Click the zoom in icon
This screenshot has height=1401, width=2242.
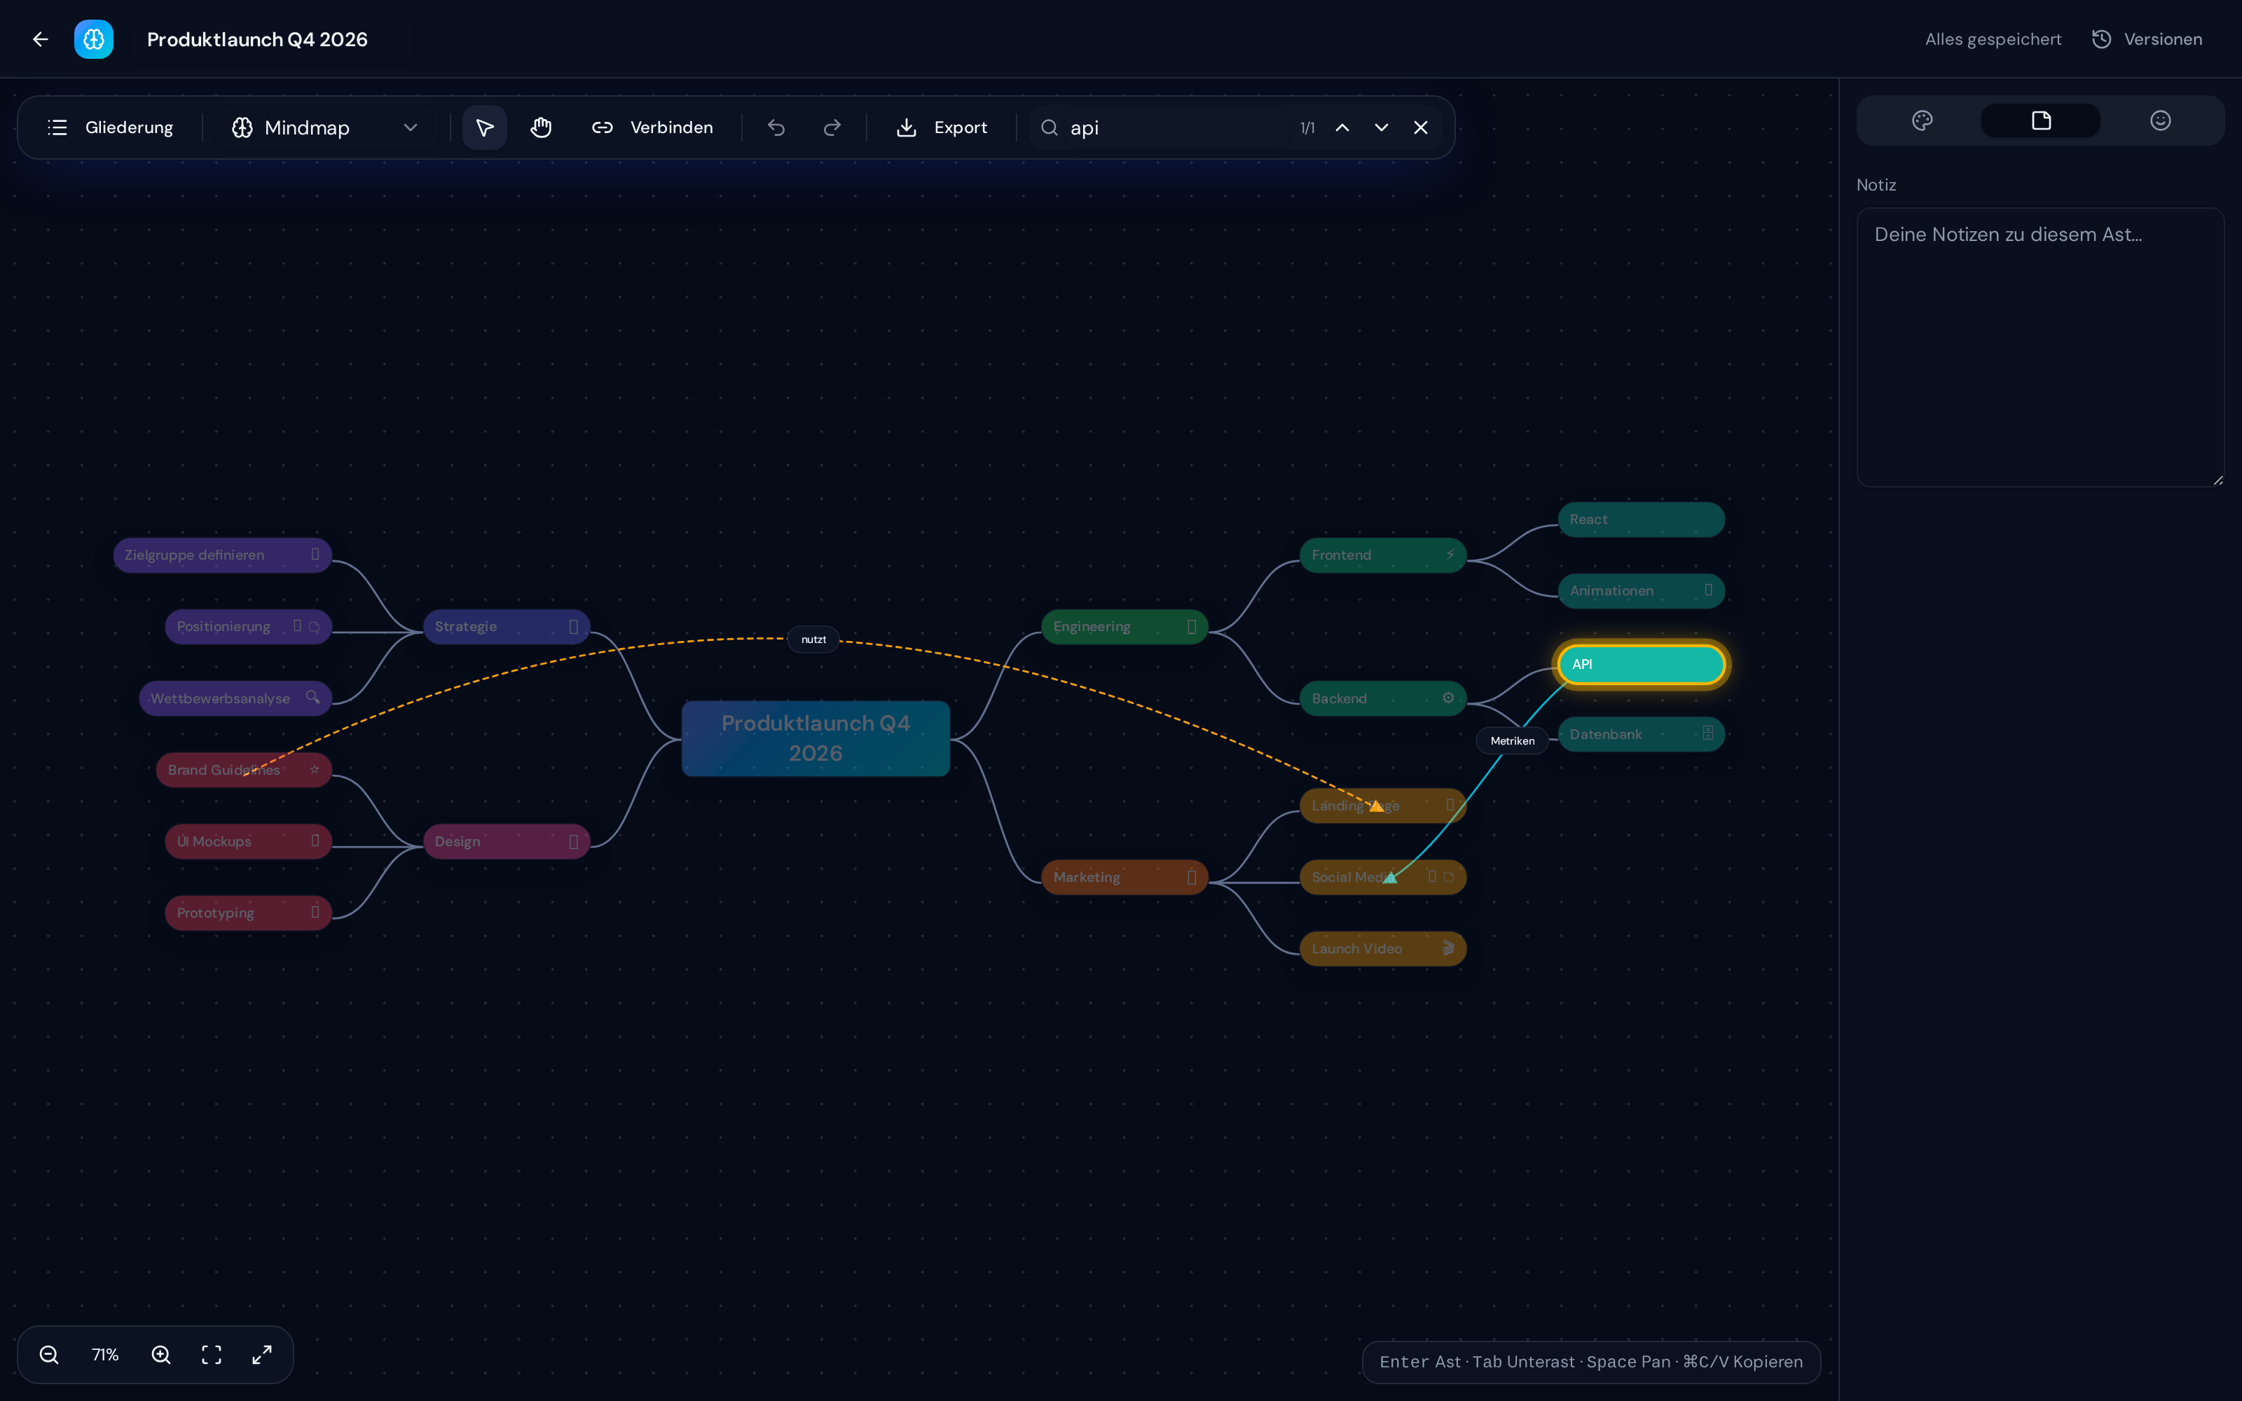(161, 1355)
